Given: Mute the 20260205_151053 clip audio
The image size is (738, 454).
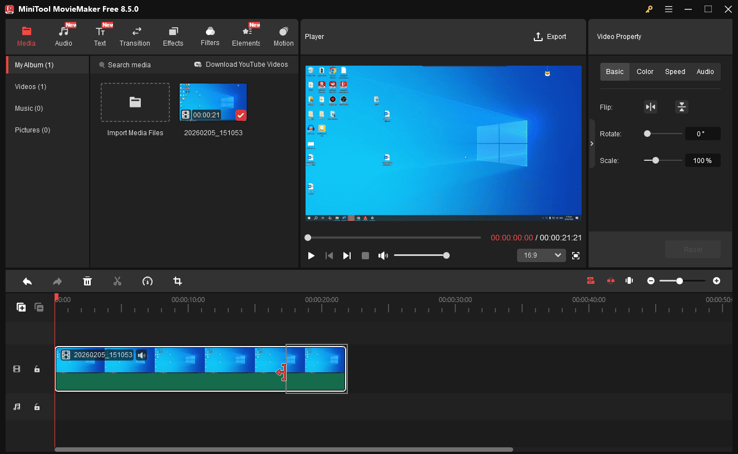Looking at the screenshot, I should (x=142, y=354).
